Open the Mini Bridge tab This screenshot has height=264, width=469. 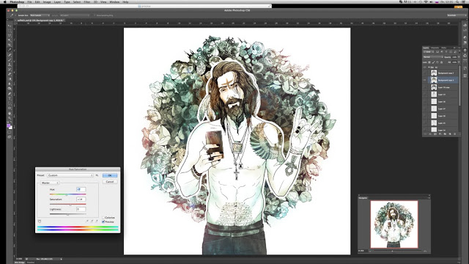20,263
